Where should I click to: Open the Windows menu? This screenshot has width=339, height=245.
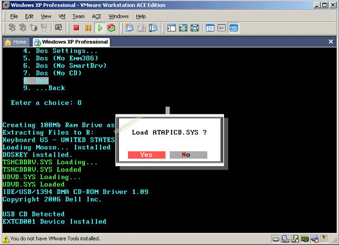[118, 16]
